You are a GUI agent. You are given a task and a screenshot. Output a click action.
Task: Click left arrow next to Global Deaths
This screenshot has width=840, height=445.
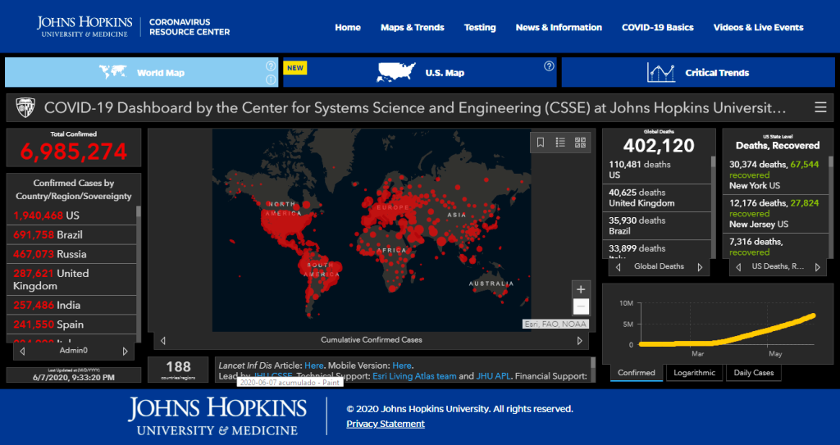pos(619,267)
